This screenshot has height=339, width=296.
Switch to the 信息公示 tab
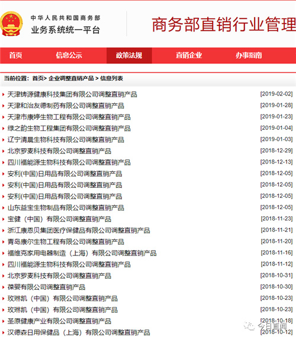pos(69,55)
